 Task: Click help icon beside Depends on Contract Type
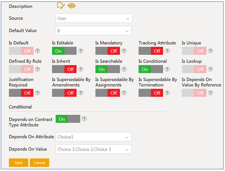coord(84,119)
